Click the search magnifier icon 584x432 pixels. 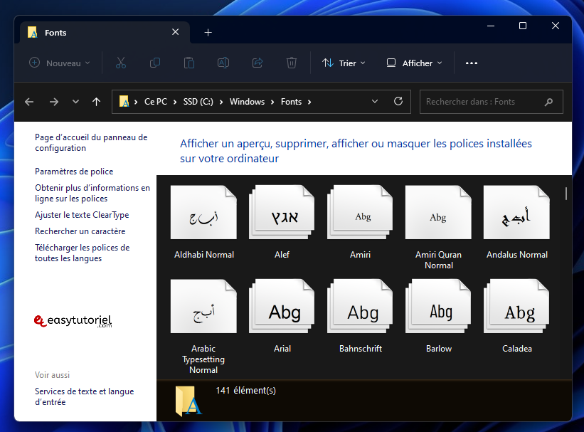(x=548, y=102)
